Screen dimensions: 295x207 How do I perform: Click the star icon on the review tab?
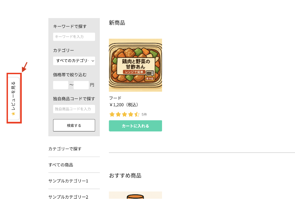pos(13,114)
